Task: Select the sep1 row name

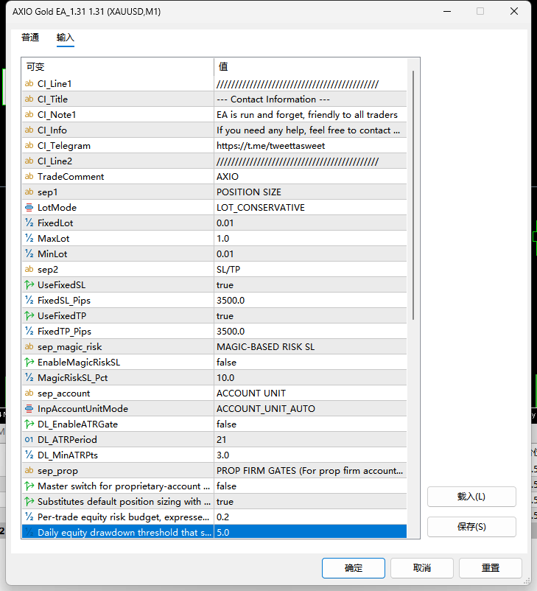Action: [x=47, y=192]
